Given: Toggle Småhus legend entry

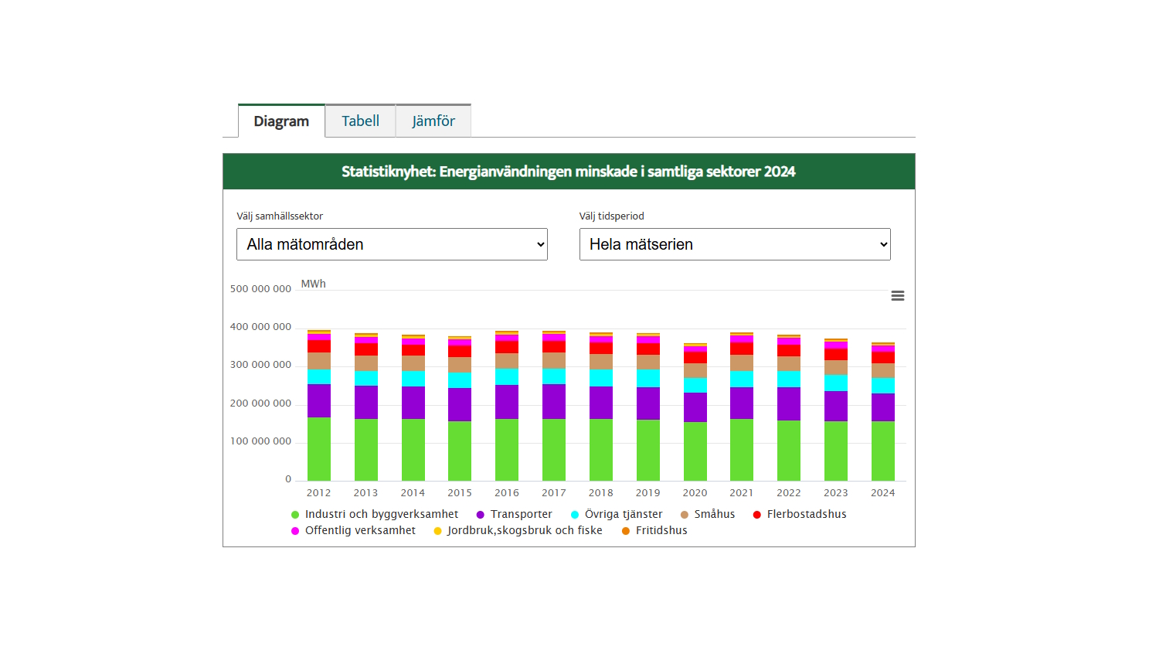Looking at the screenshot, I should click(714, 514).
